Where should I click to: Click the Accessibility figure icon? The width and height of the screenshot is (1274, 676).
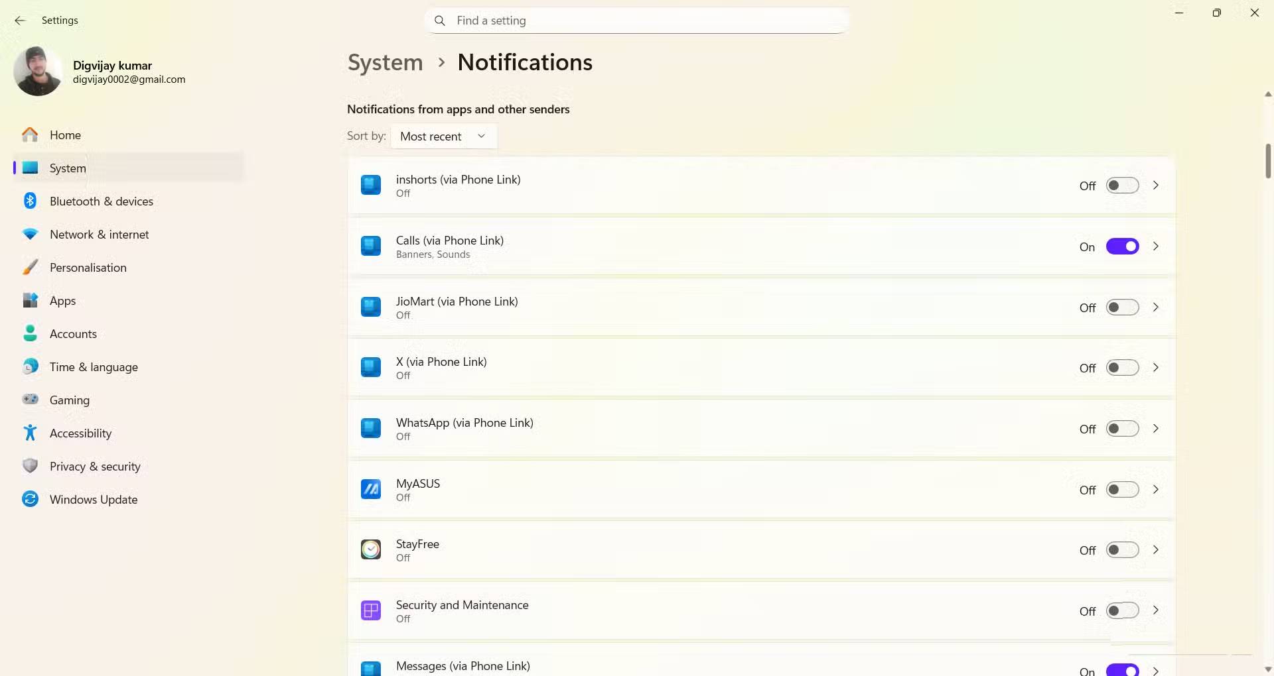[30, 433]
